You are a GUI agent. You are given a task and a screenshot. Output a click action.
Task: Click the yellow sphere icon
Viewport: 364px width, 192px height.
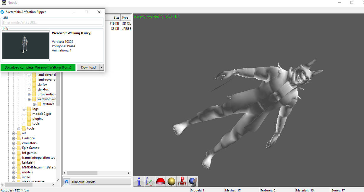[171, 181]
